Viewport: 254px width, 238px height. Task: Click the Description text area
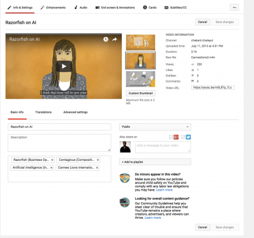[x=60, y=143]
